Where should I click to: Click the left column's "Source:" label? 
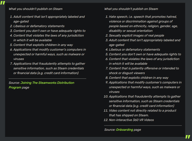click(x=14, y=83)
